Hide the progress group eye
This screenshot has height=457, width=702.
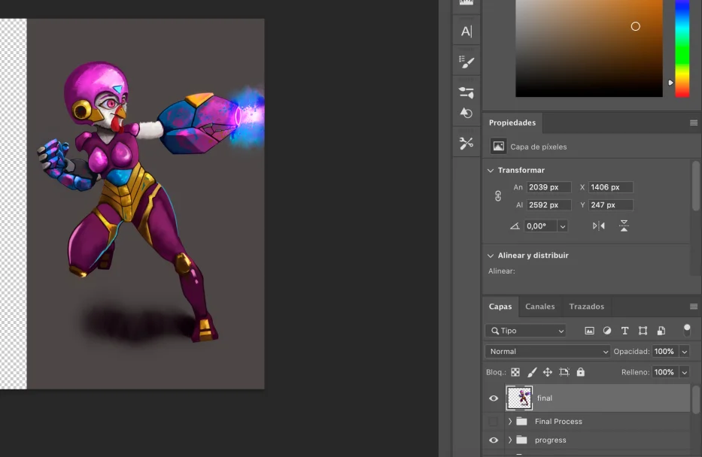pyautogui.click(x=494, y=440)
